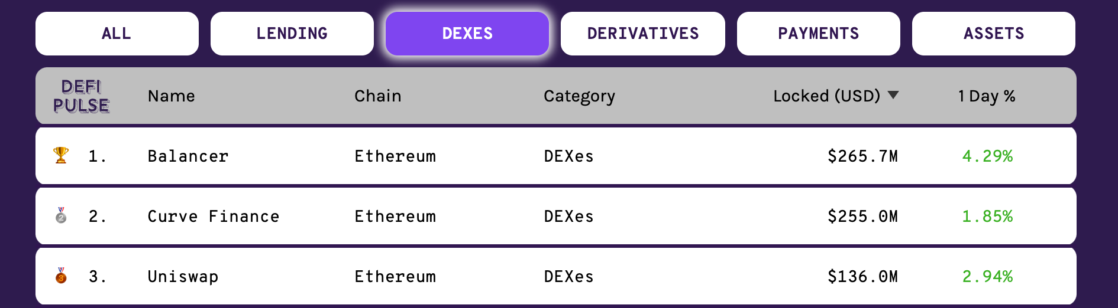The height and width of the screenshot is (308, 1118).
Task: Sort by the 1 Day % column
Action: pos(987,96)
